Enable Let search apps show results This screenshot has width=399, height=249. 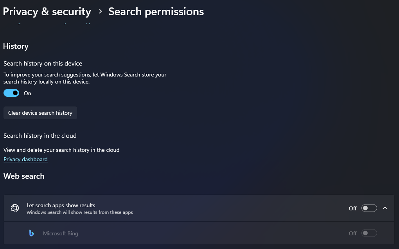369,208
